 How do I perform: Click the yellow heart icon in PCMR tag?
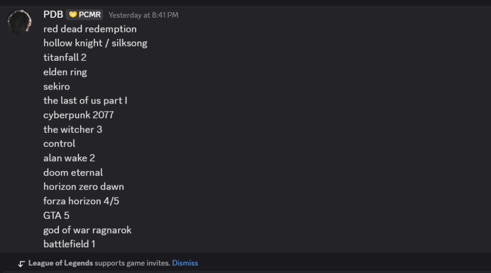(x=73, y=15)
